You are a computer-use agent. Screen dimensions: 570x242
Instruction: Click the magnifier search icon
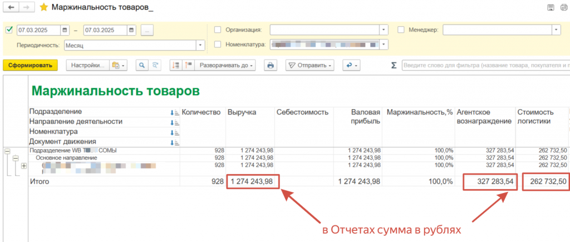(x=142, y=65)
